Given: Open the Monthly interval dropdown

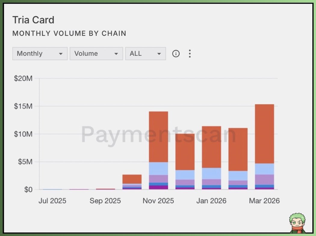Looking at the screenshot, I should point(40,53).
